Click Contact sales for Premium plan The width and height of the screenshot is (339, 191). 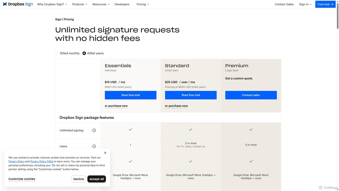tap(251, 95)
